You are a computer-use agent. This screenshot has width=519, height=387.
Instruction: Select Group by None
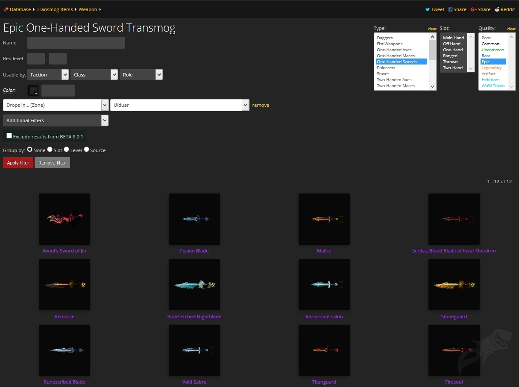30,150
